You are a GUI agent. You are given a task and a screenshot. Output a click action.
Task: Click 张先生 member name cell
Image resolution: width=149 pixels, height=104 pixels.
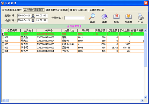coord(28,51)
